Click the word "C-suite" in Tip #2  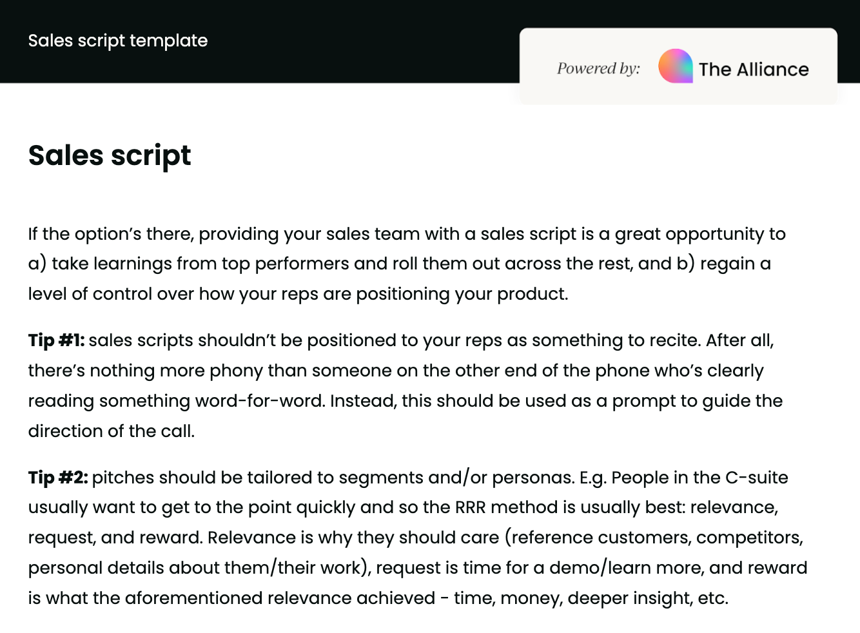(756, 478)
